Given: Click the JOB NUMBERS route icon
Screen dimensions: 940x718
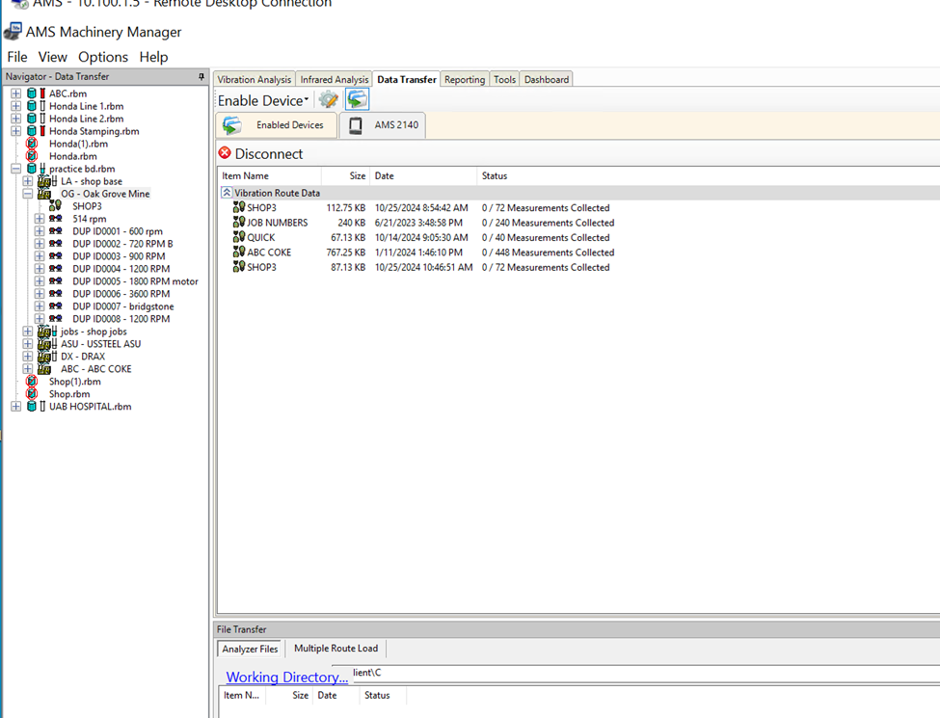Looking at the screenshot, I should (x=239, y=223).
